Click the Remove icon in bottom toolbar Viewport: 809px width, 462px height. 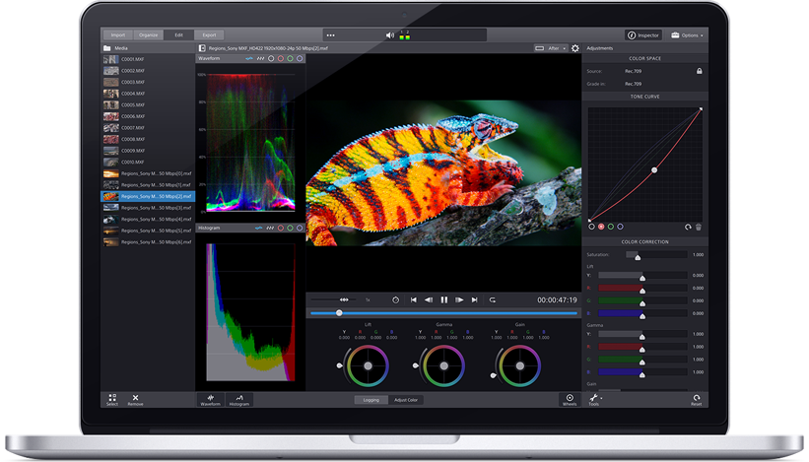point(135,397)
